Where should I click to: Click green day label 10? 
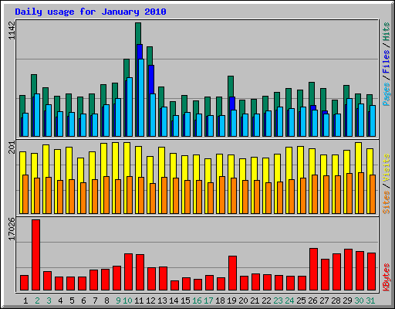tap(127, 301)
